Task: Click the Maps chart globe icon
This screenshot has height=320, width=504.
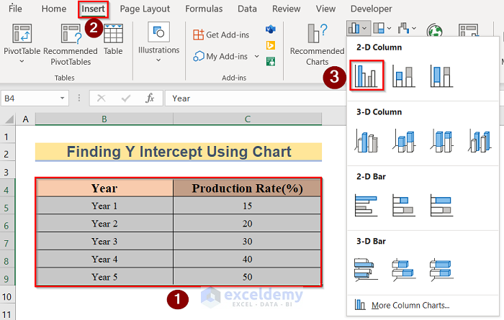Action: (435, 31)
